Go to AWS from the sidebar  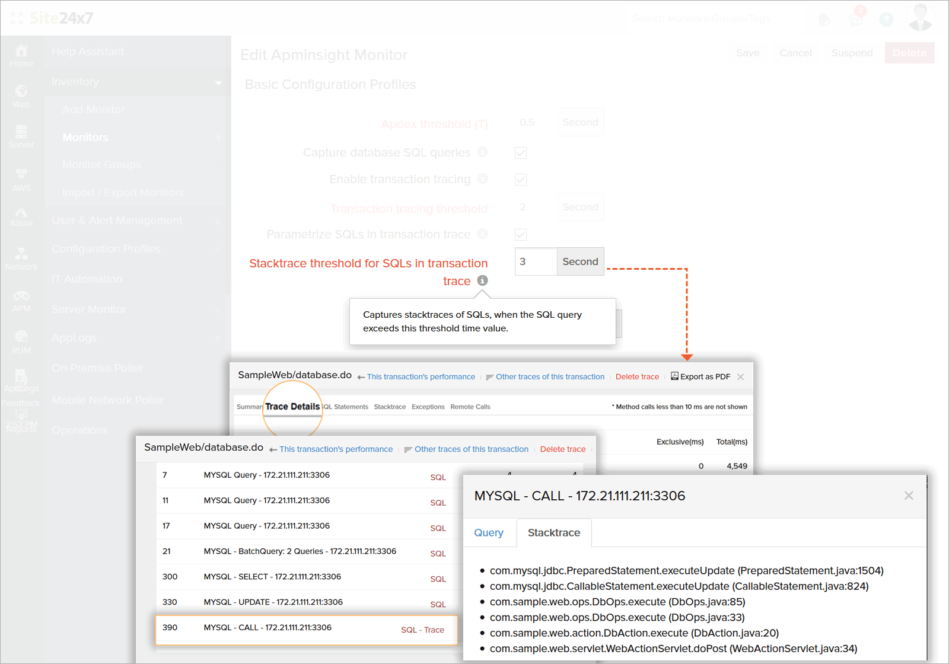click(21, 180)
